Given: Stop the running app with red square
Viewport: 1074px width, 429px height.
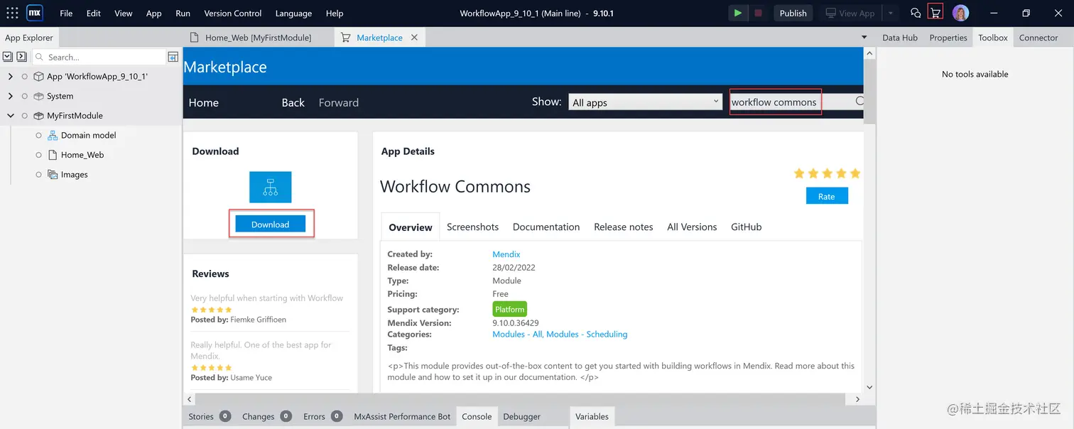Looking at the screenshot, I should tap(758, 13).
